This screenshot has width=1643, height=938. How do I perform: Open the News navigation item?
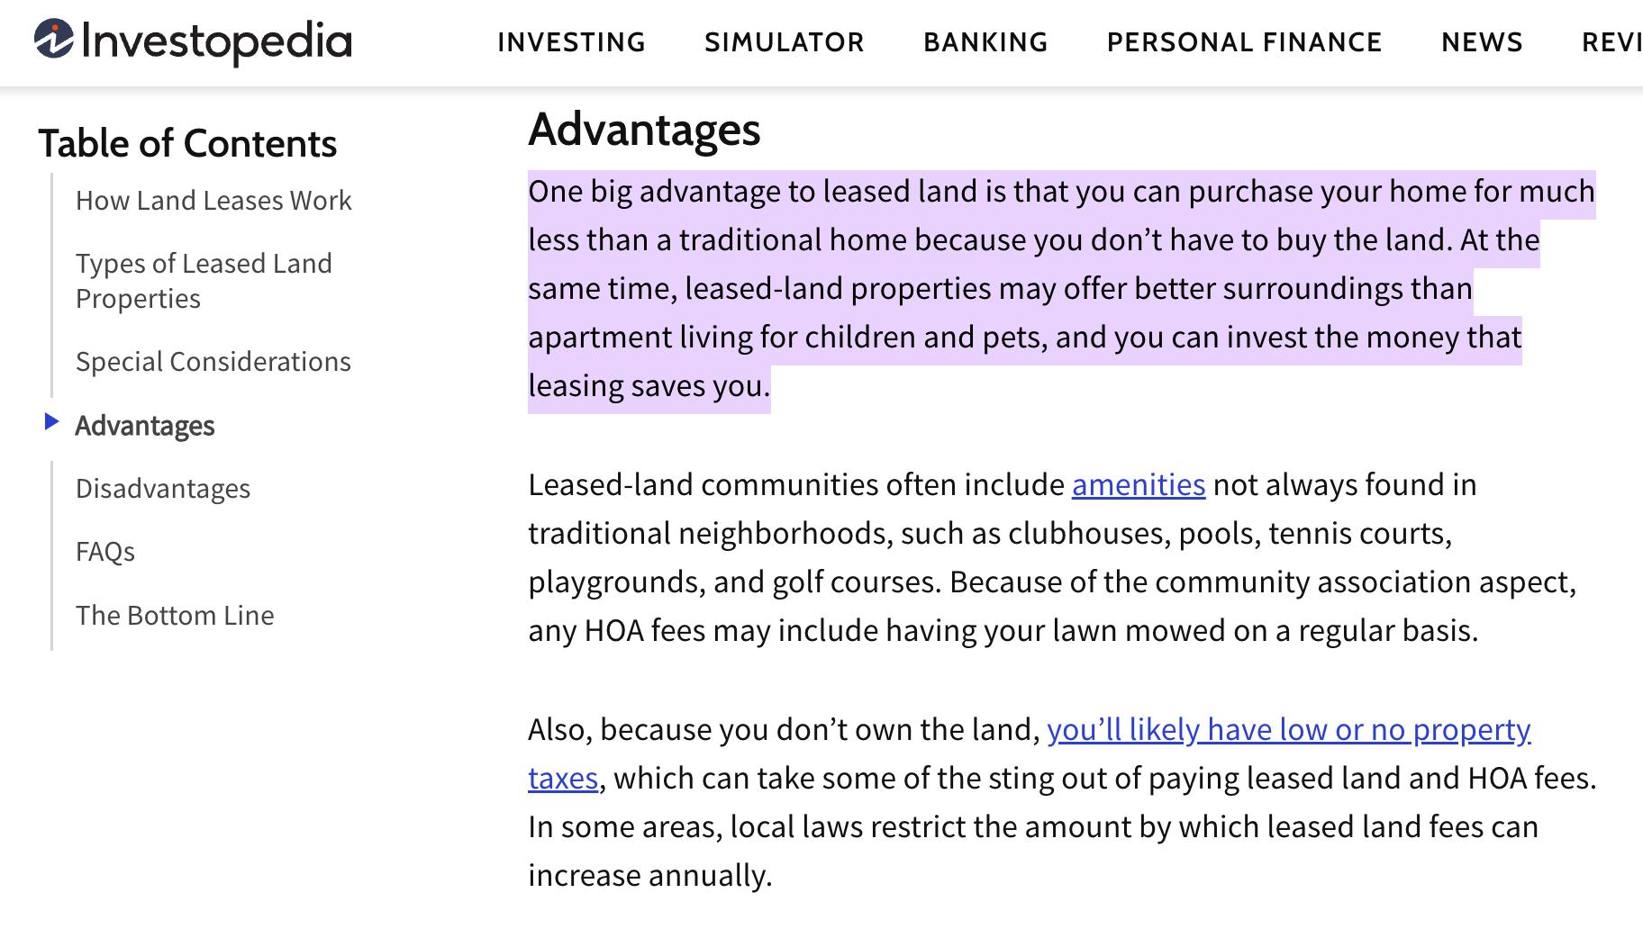coord(1482,42)
